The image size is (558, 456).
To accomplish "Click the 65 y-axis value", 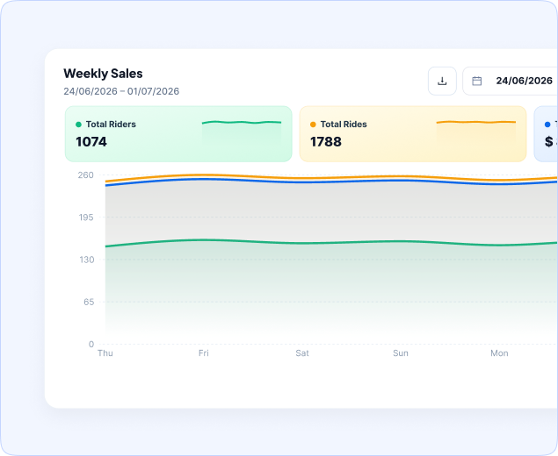I will tap(89, 302).
